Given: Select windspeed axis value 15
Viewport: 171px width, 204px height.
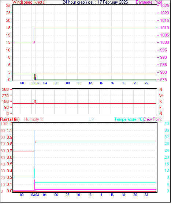Looking at the screenshot, I should [8, 35].
